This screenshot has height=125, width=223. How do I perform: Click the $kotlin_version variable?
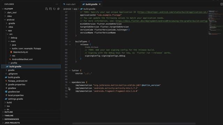click(151, 85)
